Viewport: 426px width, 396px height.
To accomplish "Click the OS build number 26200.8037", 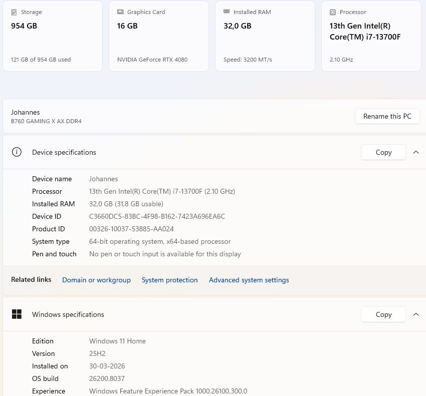I will coord(107,378).
